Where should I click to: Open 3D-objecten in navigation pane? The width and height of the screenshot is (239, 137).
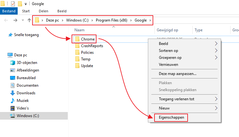[x=27, y=63]
